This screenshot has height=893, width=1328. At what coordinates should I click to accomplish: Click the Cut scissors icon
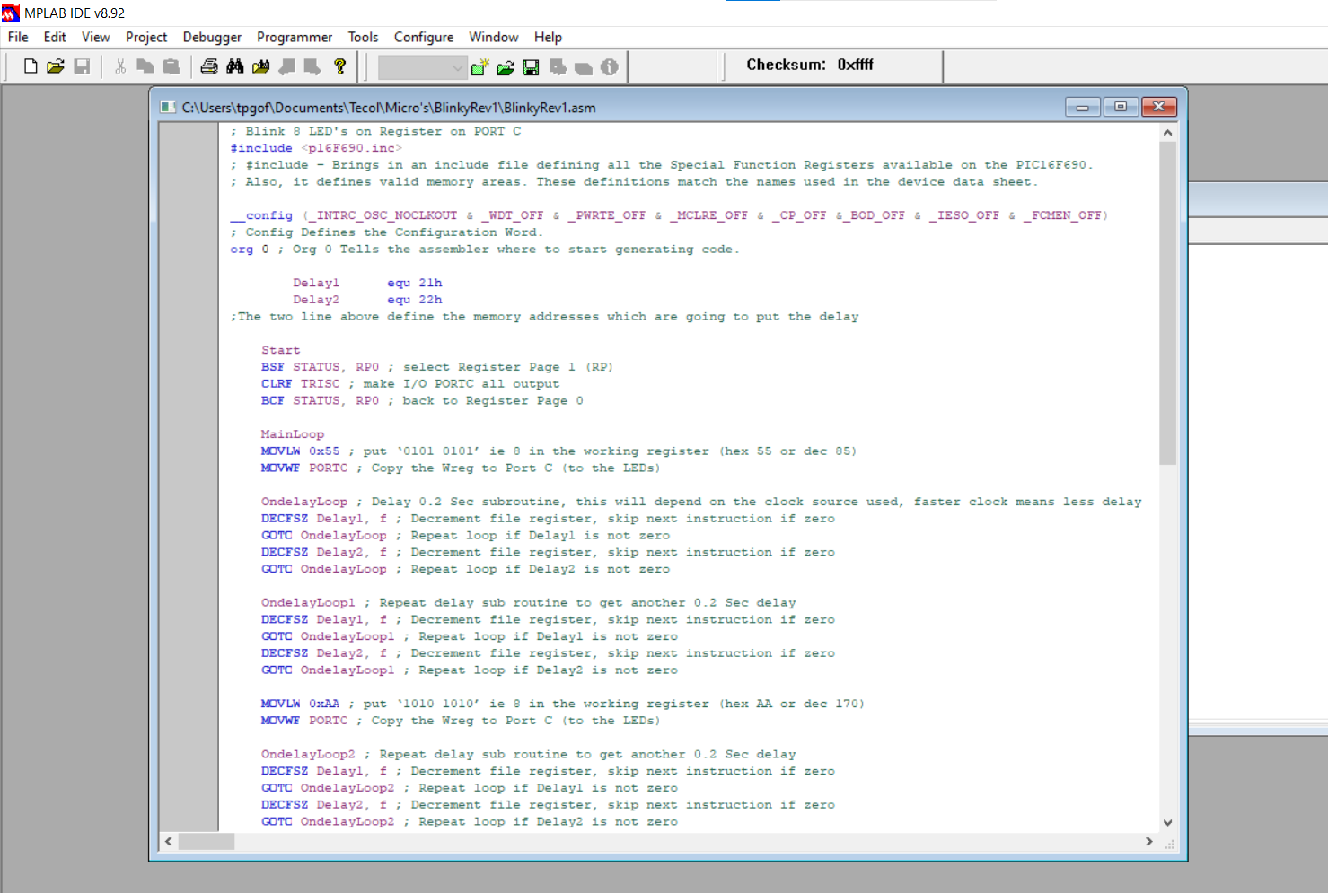click(x=120, y=66)
